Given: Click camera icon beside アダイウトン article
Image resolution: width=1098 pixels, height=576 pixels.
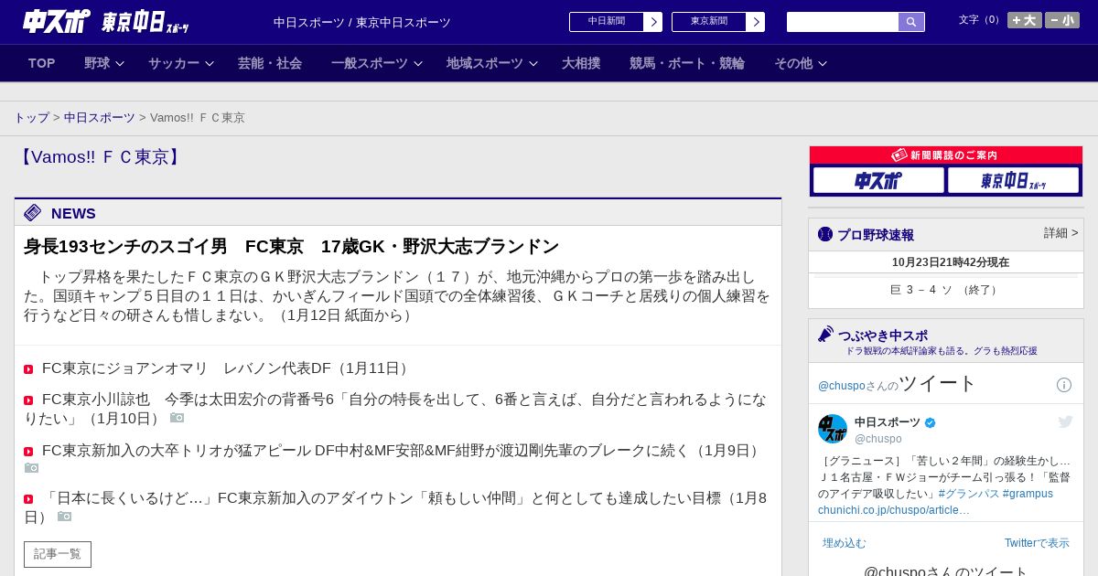Looking at the screenshot, I should pos(64,517).
